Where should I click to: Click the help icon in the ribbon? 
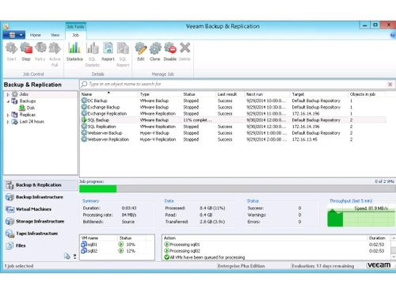click(x=393, y=35)
